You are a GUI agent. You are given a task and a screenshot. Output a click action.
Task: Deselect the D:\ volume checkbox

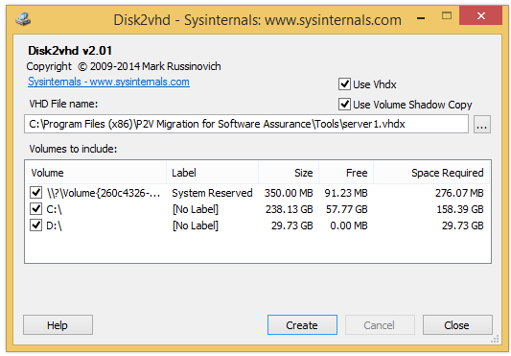(35, 225)
